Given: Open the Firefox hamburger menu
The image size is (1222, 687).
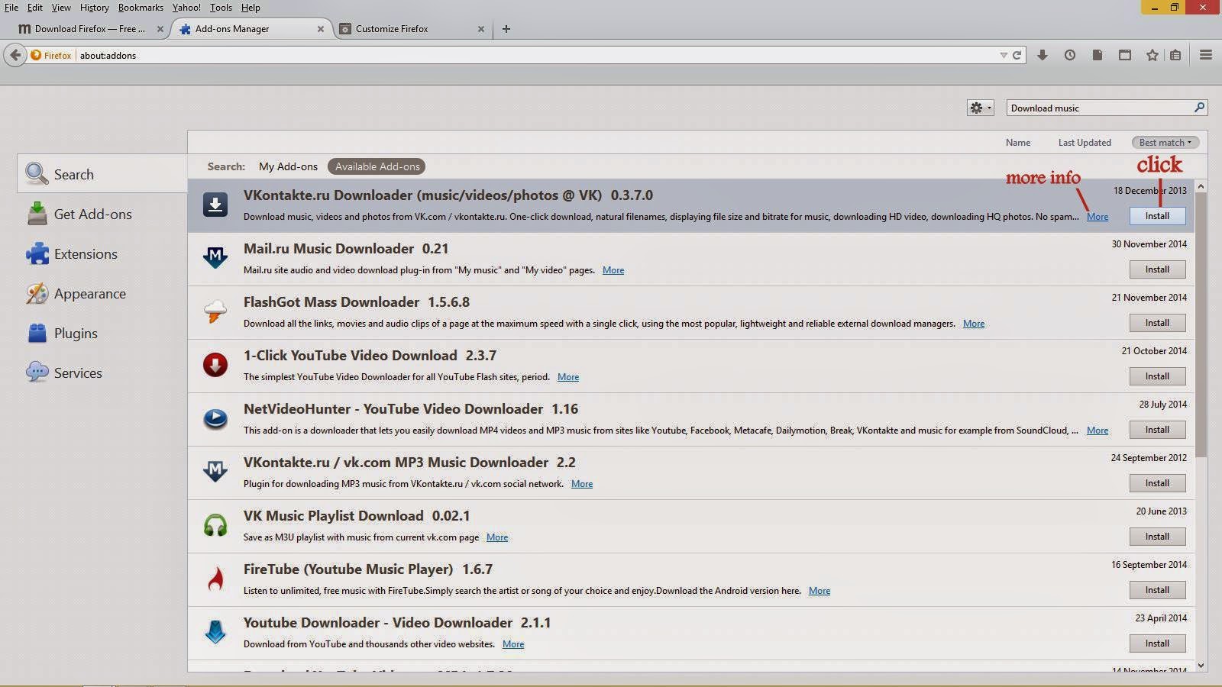Looking at the screenshot, I should tap(1206, 55).
